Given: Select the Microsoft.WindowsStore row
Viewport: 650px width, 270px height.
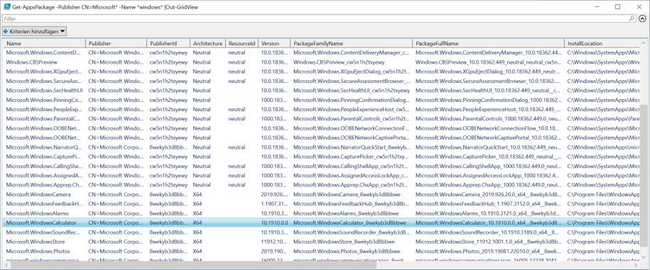Looking at the screenshot, I should pyautogui.click(x=322, y=242).
